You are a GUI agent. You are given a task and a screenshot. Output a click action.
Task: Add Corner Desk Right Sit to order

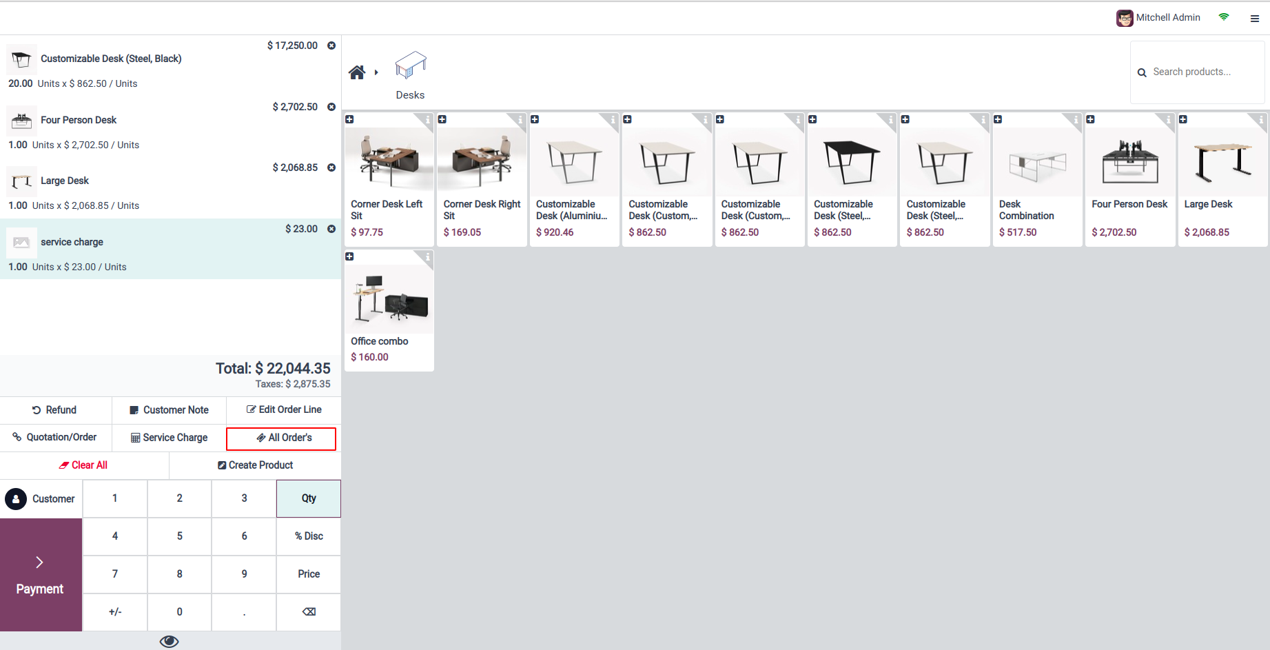482,180
